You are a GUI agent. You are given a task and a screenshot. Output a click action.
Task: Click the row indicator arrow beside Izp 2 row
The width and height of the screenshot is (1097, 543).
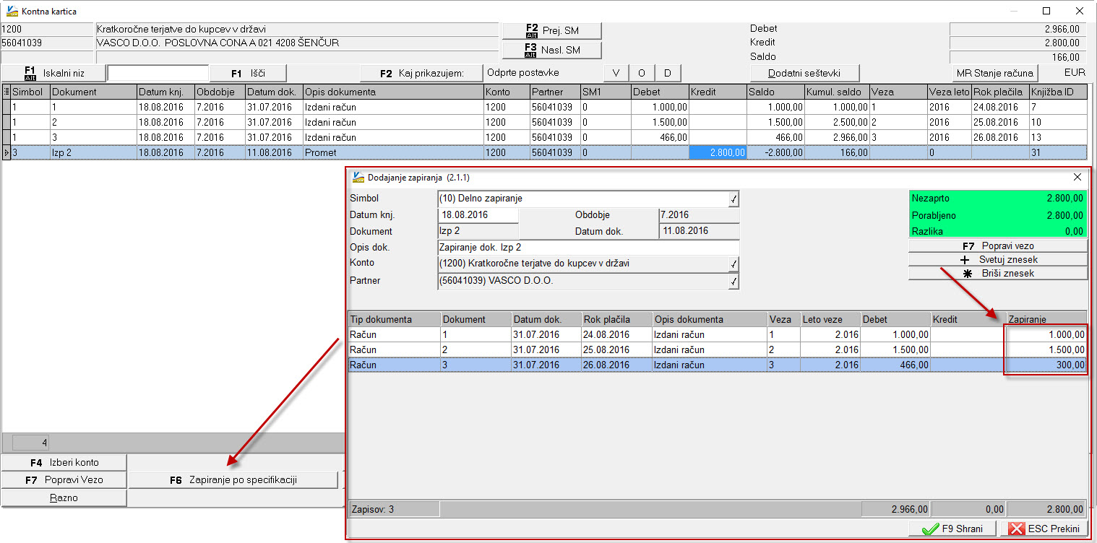point(7,152)
